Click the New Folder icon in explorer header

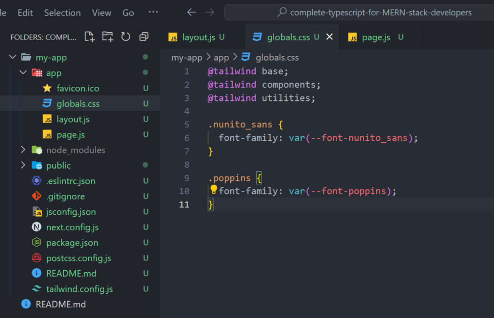(x=108, y=37)
